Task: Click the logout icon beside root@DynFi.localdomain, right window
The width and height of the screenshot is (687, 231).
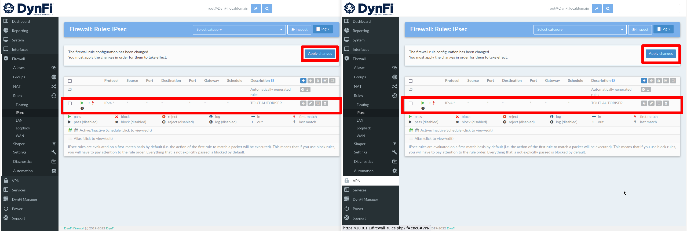Action: [x=597, y=9]
